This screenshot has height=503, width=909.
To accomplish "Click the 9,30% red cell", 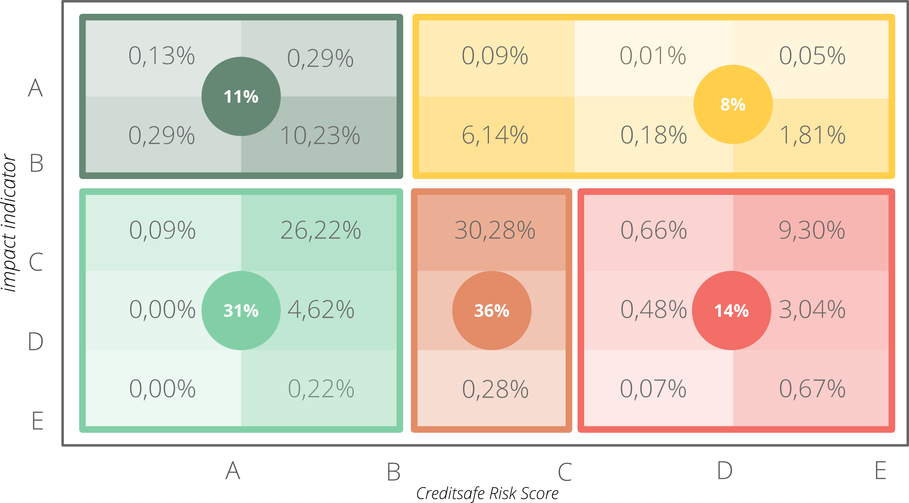I will pyautogui.click(x=811, y=230).
